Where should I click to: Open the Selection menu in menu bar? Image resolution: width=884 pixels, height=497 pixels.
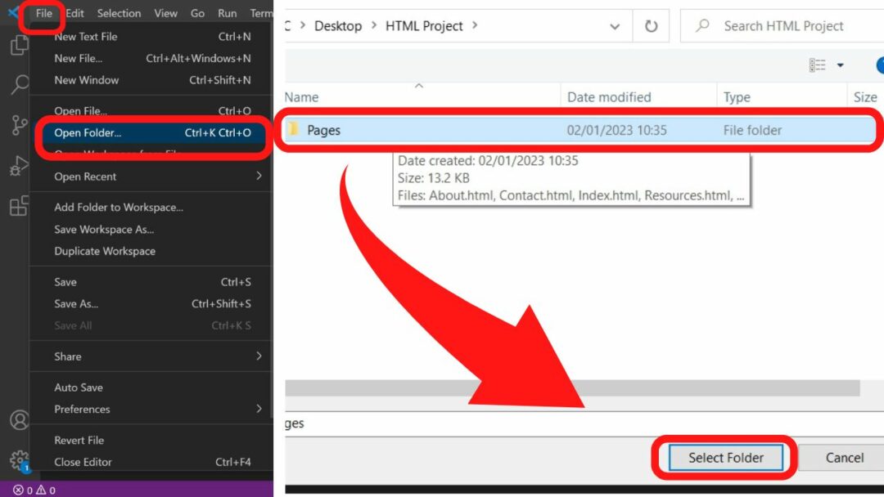(x=119, y=13)
